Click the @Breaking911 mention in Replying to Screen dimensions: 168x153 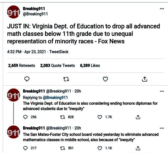(55, 97)
